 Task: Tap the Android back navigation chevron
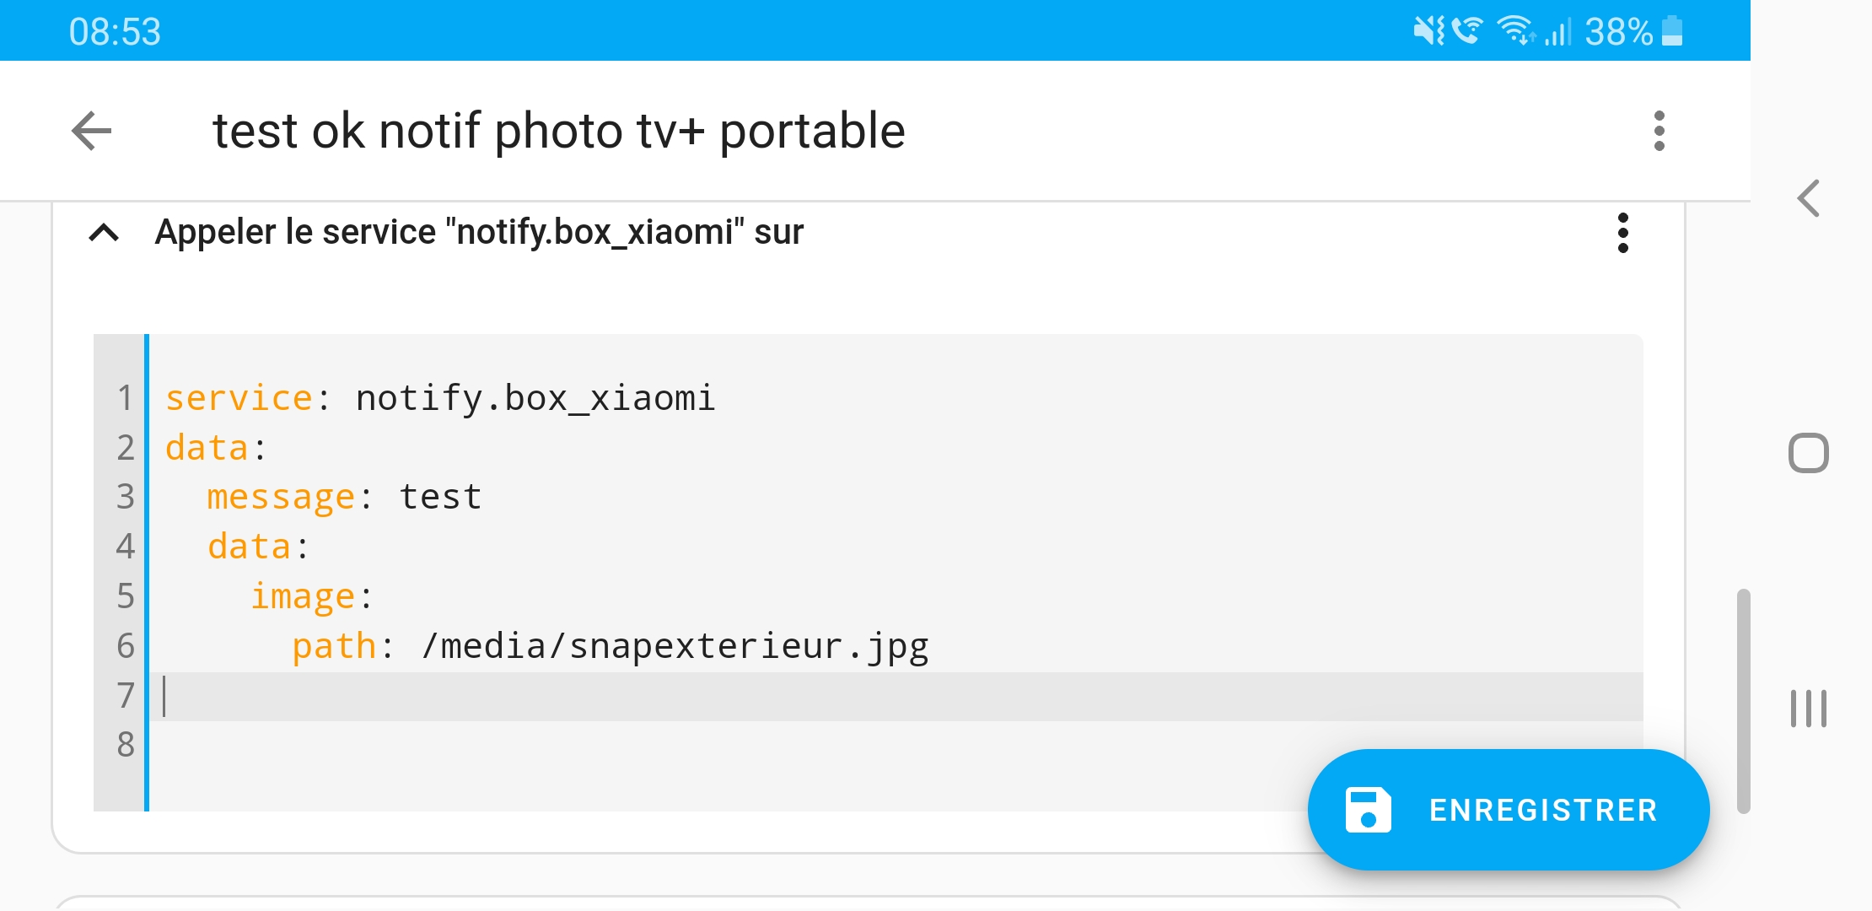click(x=1808, y=199)
